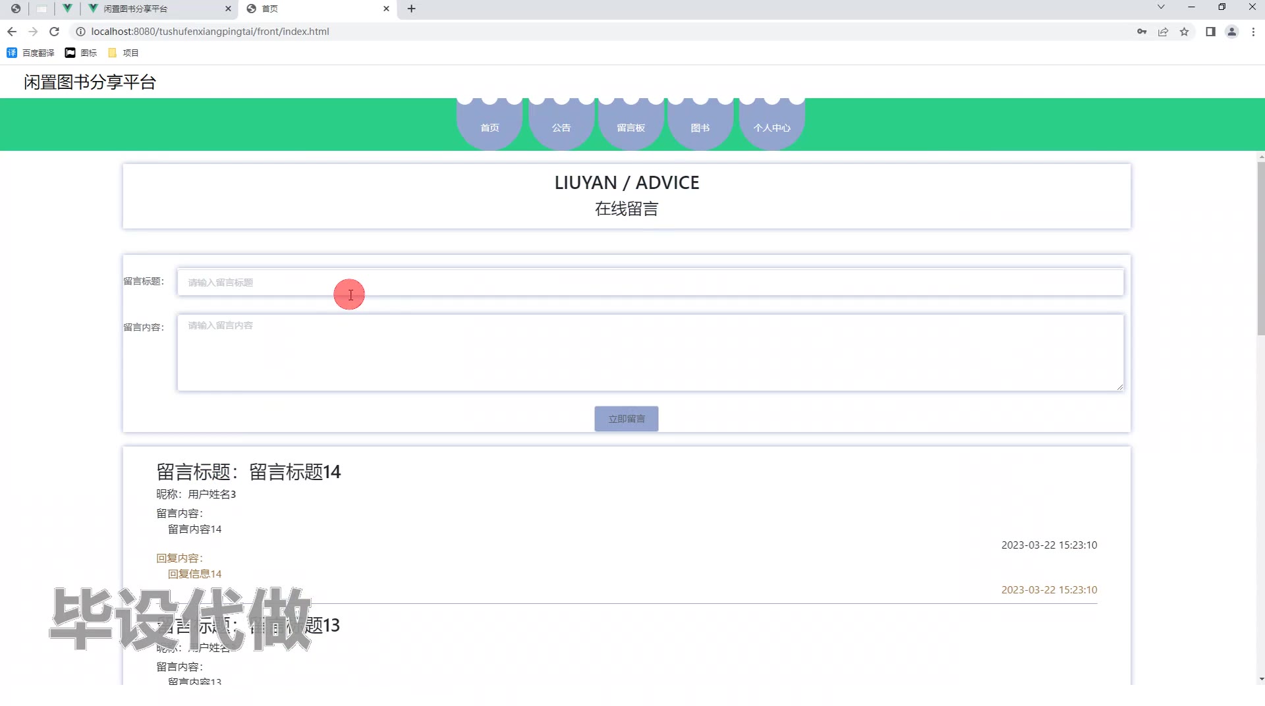Click the 闲置图书分享平台 site title

tap(90, 82)
